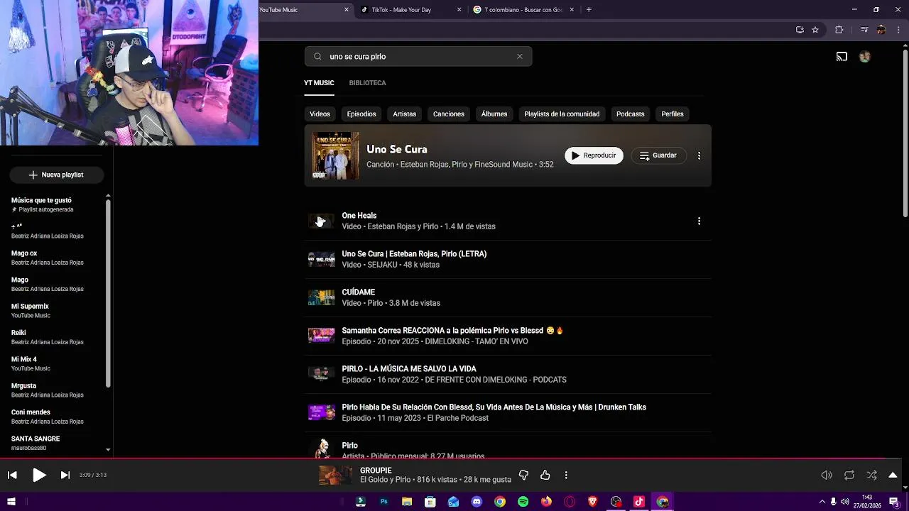This screenshot has width=909, height=511.
Task: Open a new browser tab
Action: coord(589,10)
